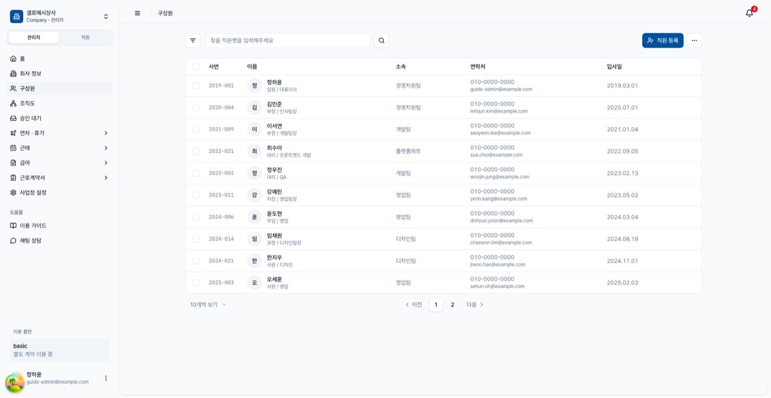The image size is (771, 398).
Task: Click the 김 avatar for 김민준
Action: click(x=254, y=107)
